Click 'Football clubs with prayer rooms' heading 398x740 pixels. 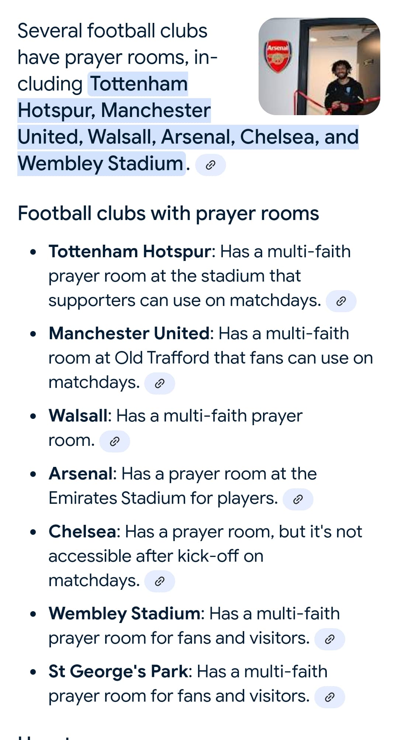[168, 214]
